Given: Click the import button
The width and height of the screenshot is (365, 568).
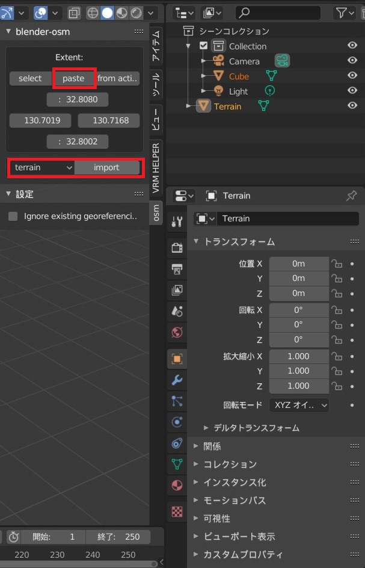Looking at the screenshot, I should [107, 167].
